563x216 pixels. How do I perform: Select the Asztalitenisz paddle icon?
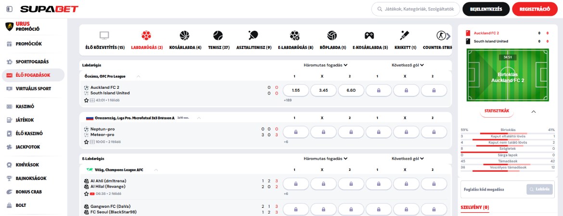[253, 36]
